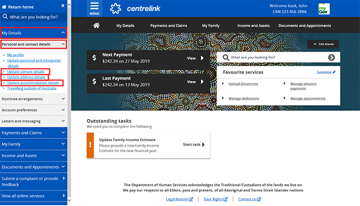Expand Documents and Appointments sidebar section
This screenshot has width=360, height=206.
[x=34, y=167]
